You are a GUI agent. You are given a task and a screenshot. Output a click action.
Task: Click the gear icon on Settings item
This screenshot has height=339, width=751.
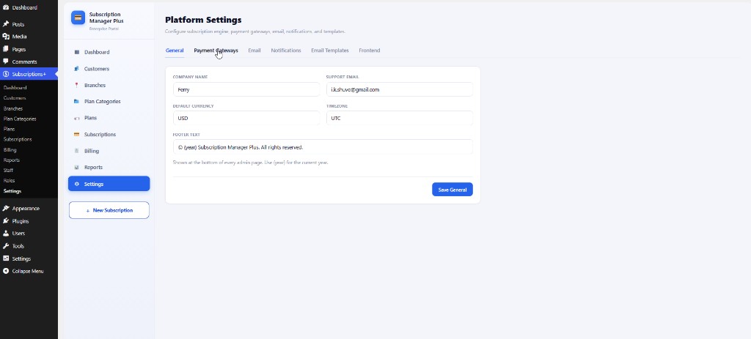point(76,184)
